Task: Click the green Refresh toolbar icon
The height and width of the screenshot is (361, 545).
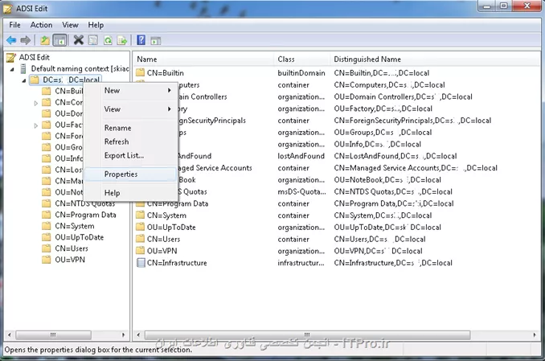Action: [108, 40]
